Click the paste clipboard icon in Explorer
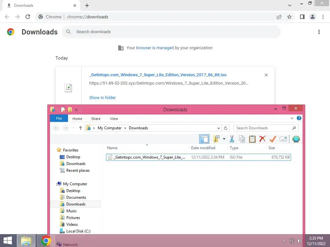330x247 pixels. click(x=252, y=139)
